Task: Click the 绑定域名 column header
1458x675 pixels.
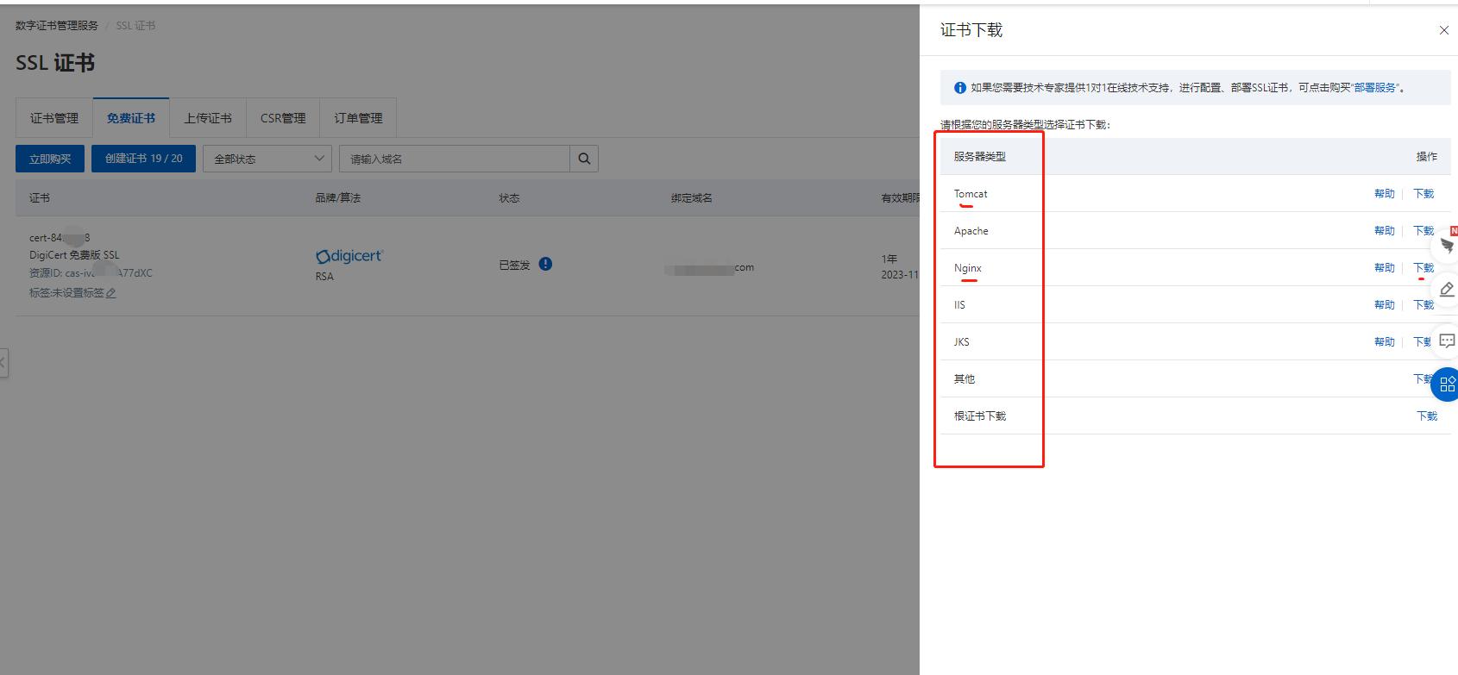Action: tap(692, 198)
